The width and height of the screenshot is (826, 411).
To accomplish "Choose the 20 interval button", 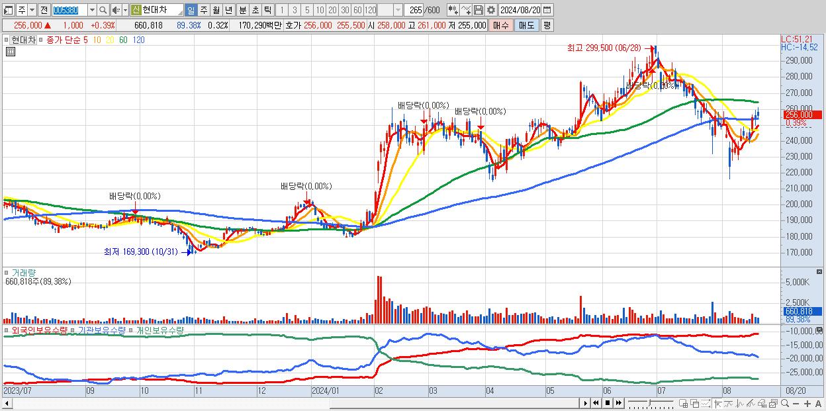I will click(332, 10).
